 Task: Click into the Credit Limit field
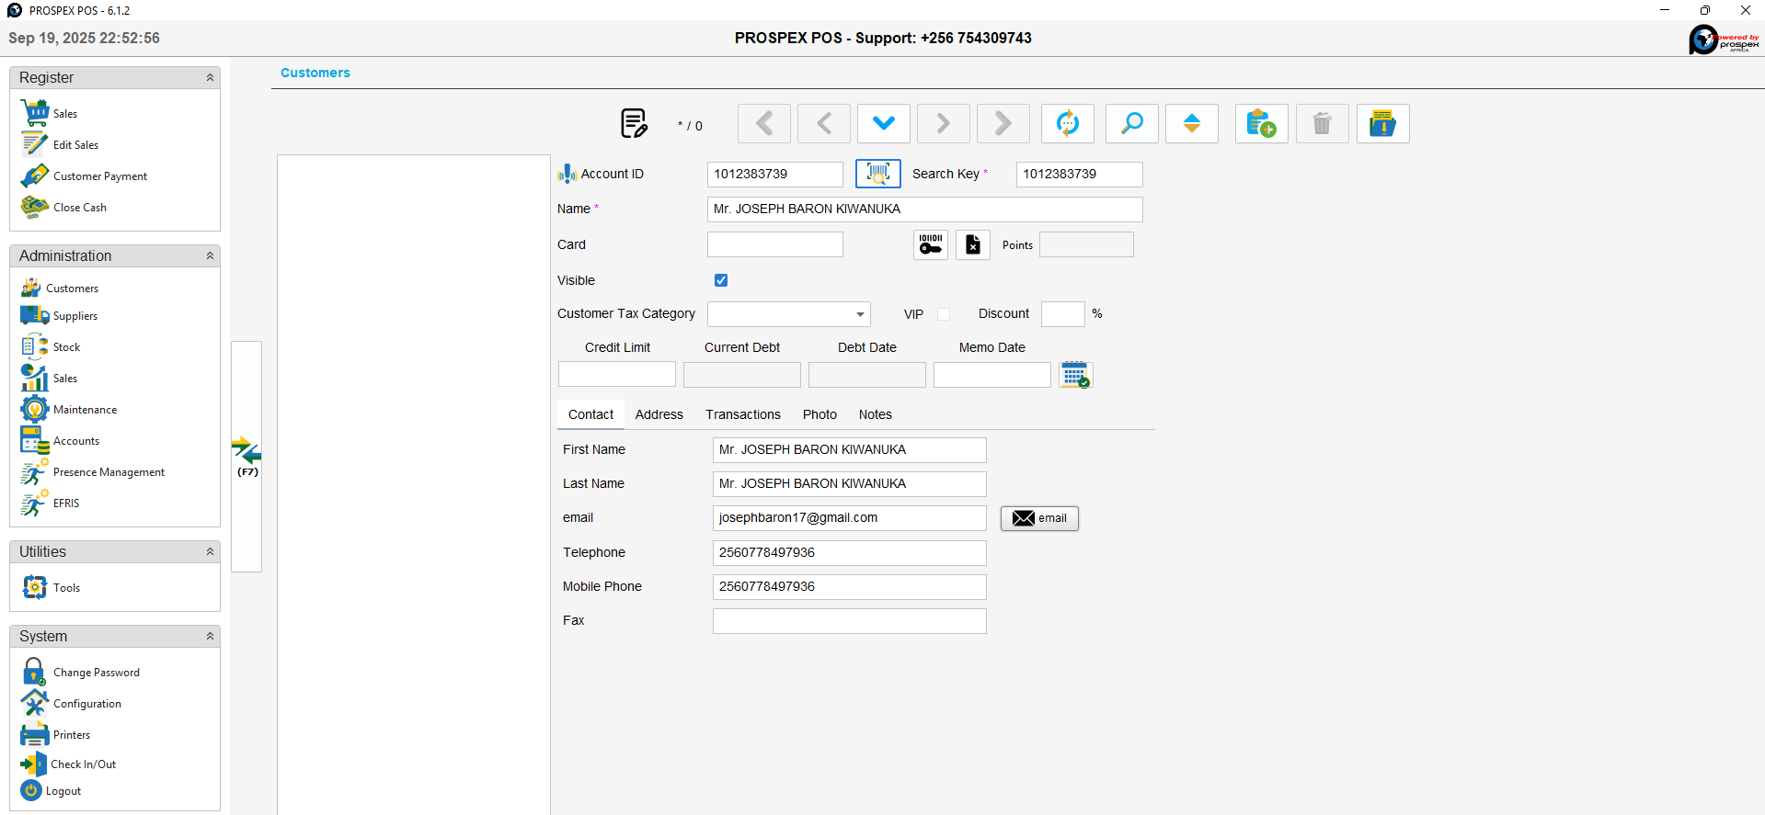[616, 375]
